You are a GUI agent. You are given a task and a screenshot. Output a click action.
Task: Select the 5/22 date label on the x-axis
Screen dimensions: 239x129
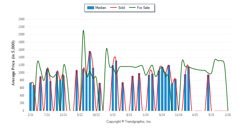[x=80, y=114]
